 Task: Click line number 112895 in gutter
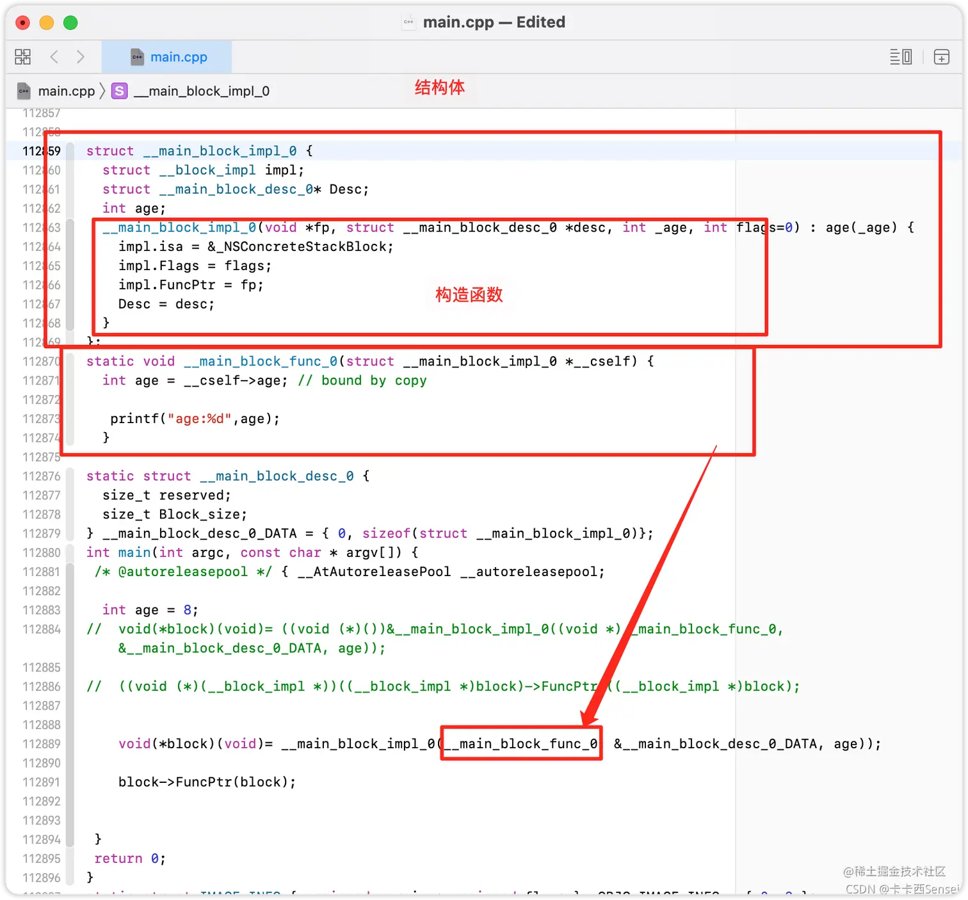[42, 858]
